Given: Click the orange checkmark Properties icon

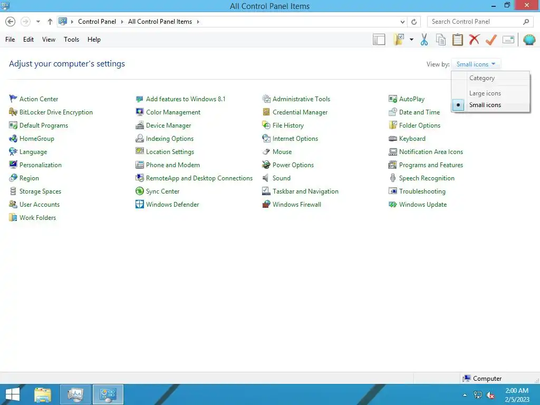Looking at the screenshot, I should tap(491, 40).
